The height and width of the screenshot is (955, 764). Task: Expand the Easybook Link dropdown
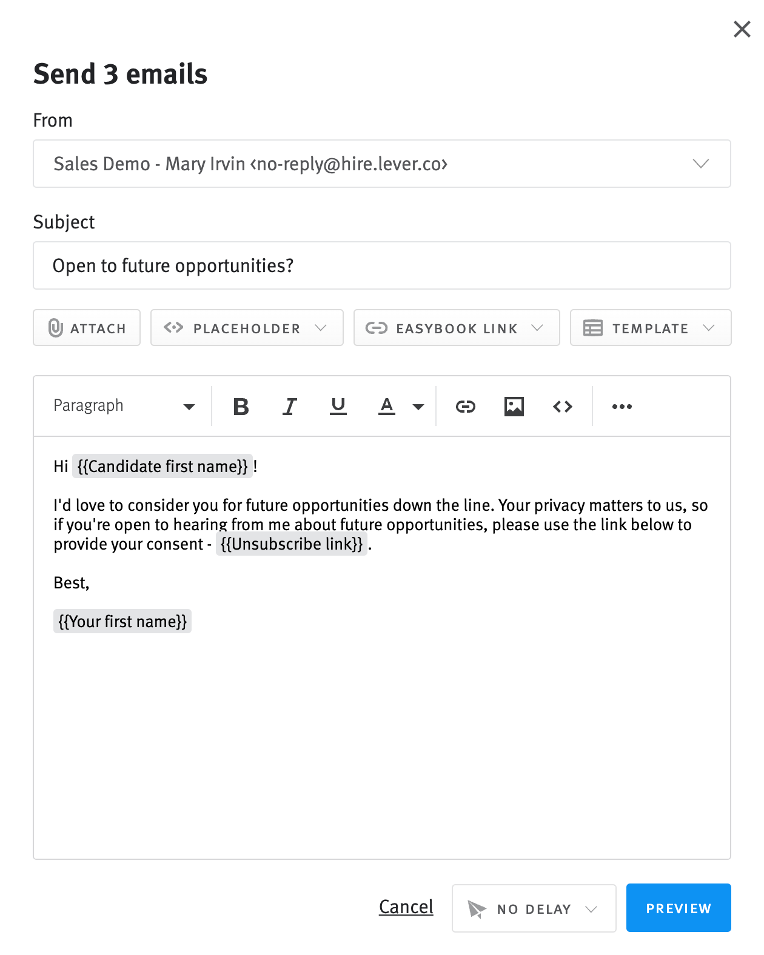pos(456,328)
